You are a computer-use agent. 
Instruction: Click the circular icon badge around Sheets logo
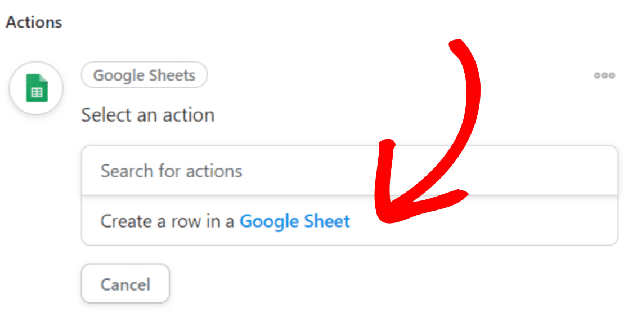pyautogui.click(x=37, y=88)
